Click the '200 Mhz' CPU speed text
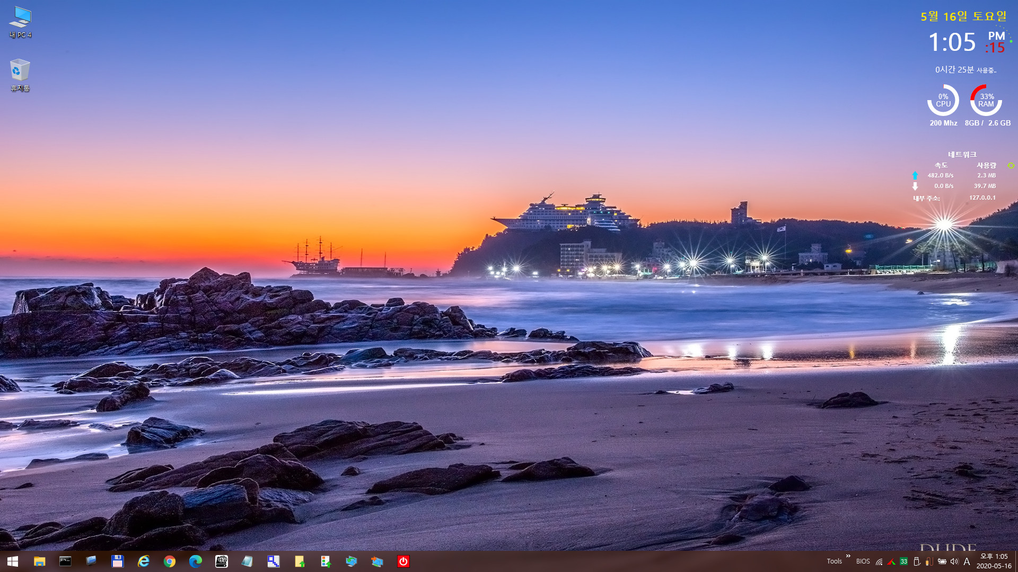The height and width of the screenshot is (572, 1018). click(943, 123)
